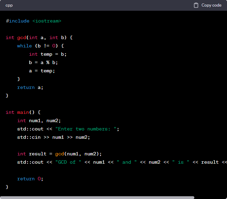Click the modulo line b = a % b
Image resolution: width=227 pixels, height=199 pixels.
pyautogui.click(x=43, y=63)
